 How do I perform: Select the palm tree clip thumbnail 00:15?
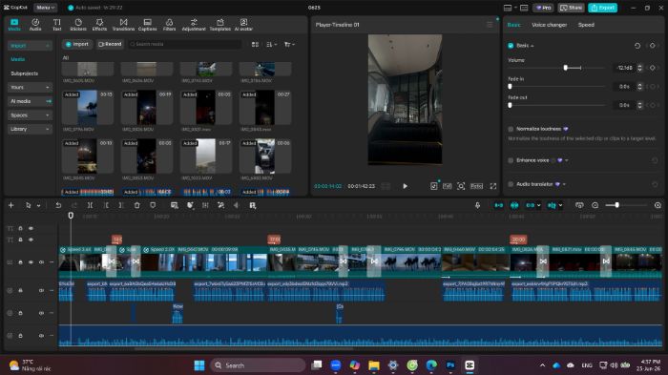tap(88, 108)
